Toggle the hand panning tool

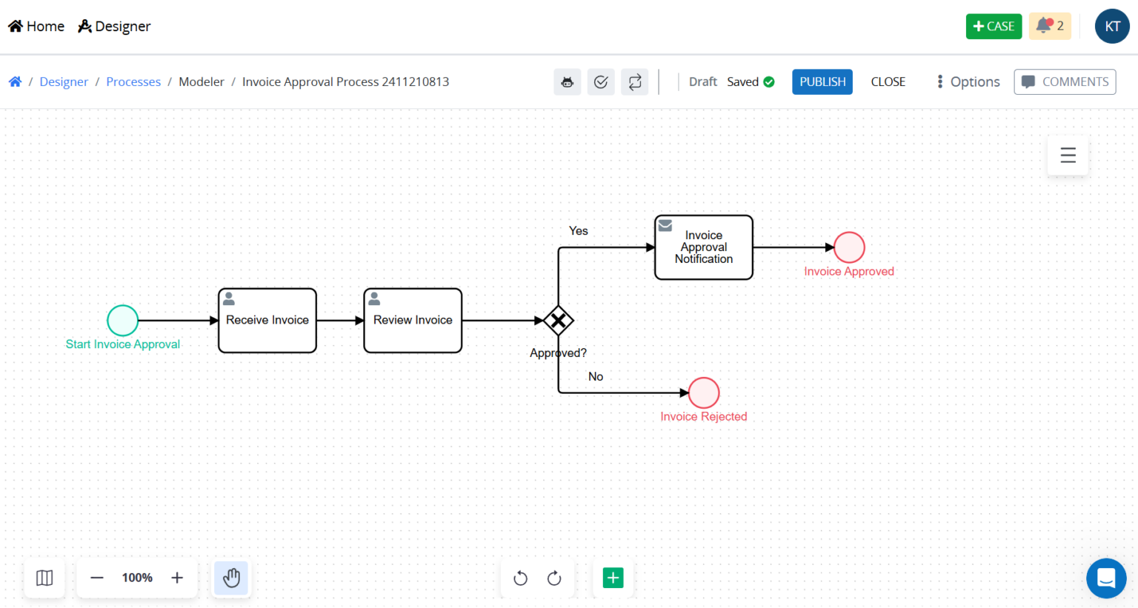point(231,578)
